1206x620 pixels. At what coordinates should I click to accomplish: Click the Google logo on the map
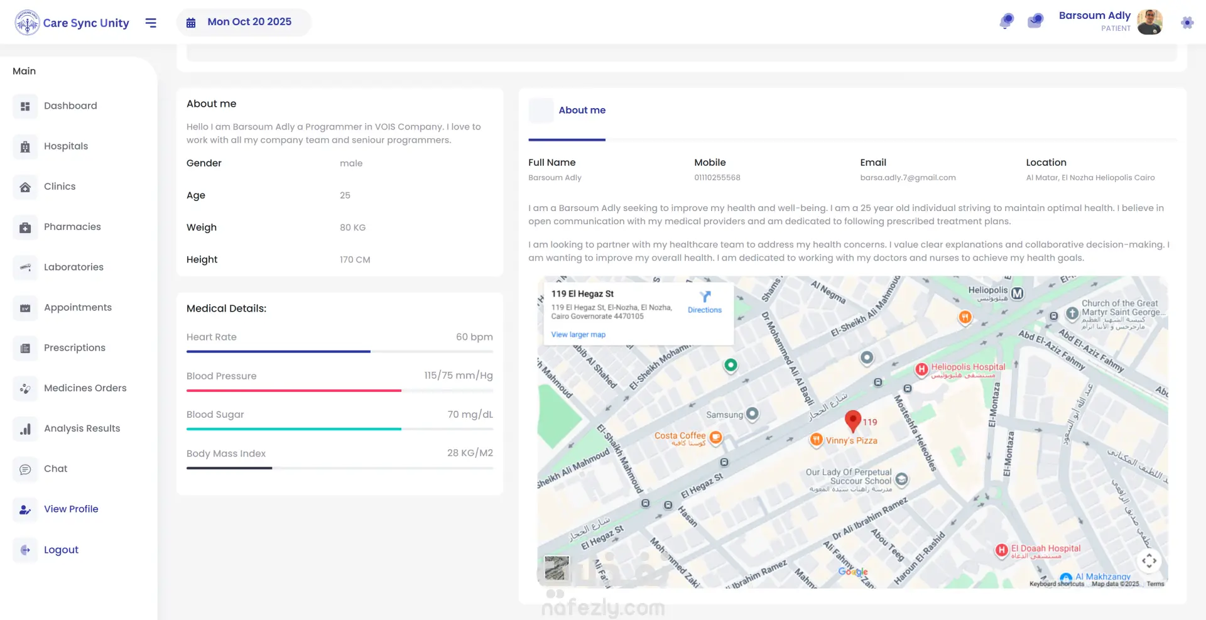point(853,572)
